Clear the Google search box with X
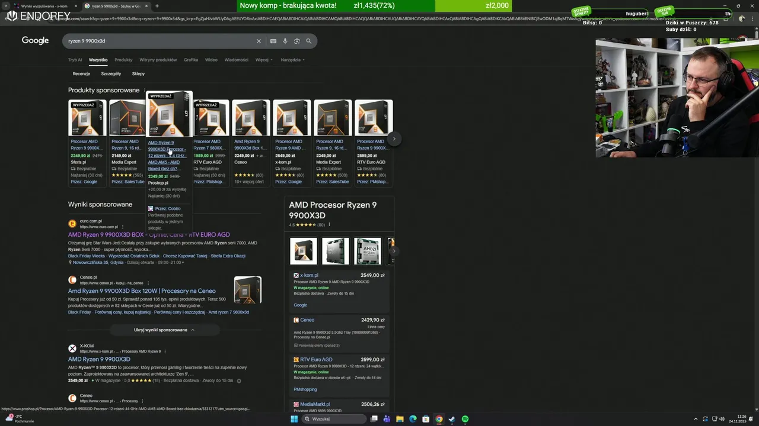 tap(259, 41)
